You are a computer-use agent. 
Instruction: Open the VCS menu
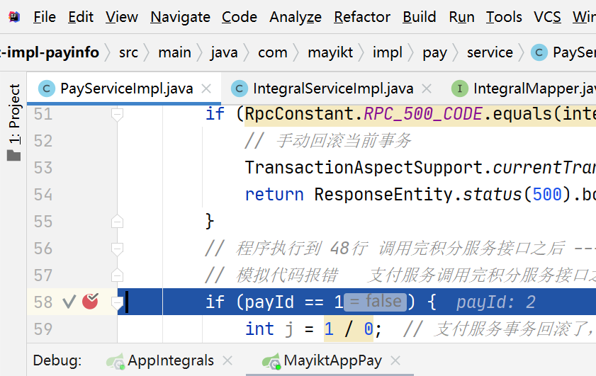[x=547, y=17]
